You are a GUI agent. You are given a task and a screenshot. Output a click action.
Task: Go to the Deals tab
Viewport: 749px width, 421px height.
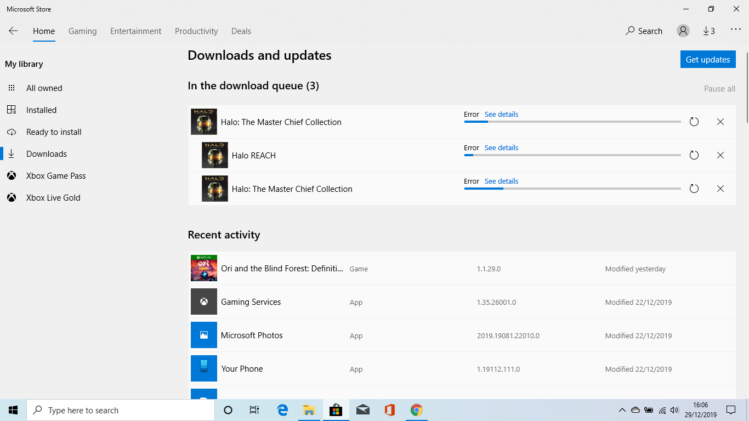(x=241, y=31)
